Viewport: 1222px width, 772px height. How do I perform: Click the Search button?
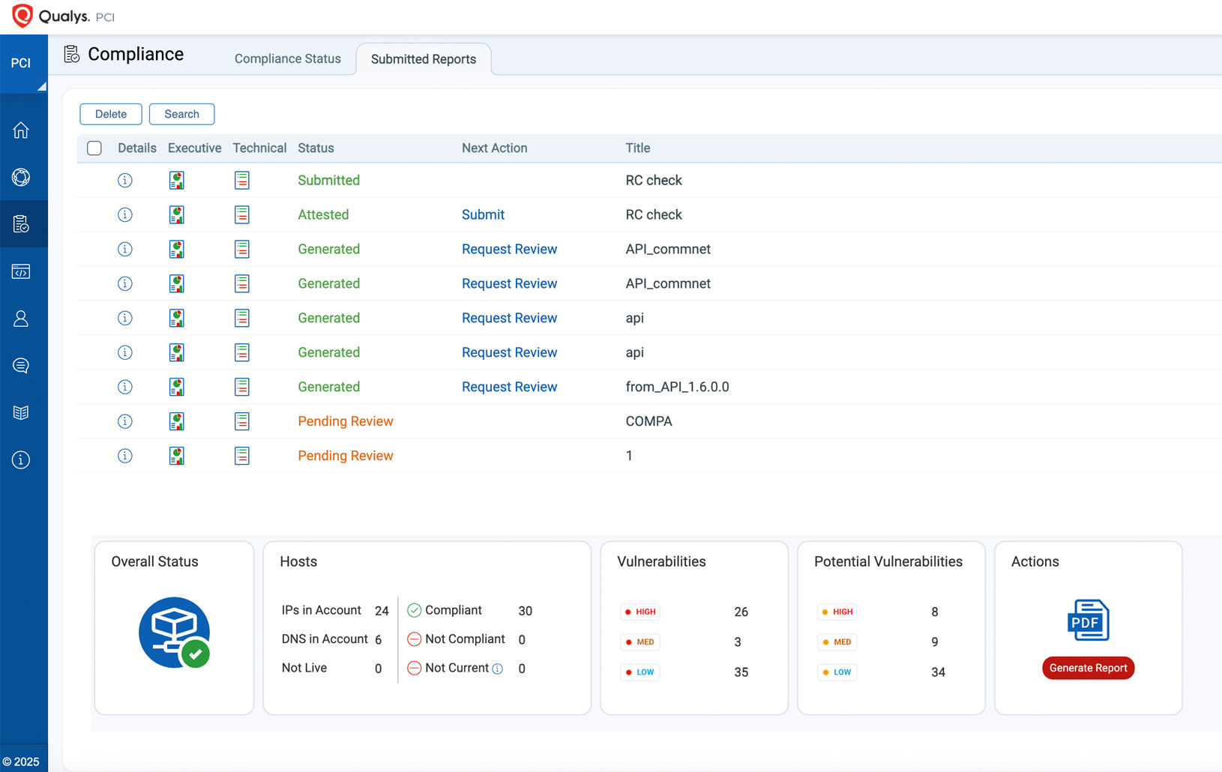181,115
